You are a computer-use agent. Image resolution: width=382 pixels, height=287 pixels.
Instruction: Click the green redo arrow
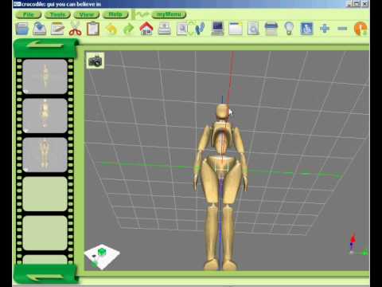coord(129,29)
